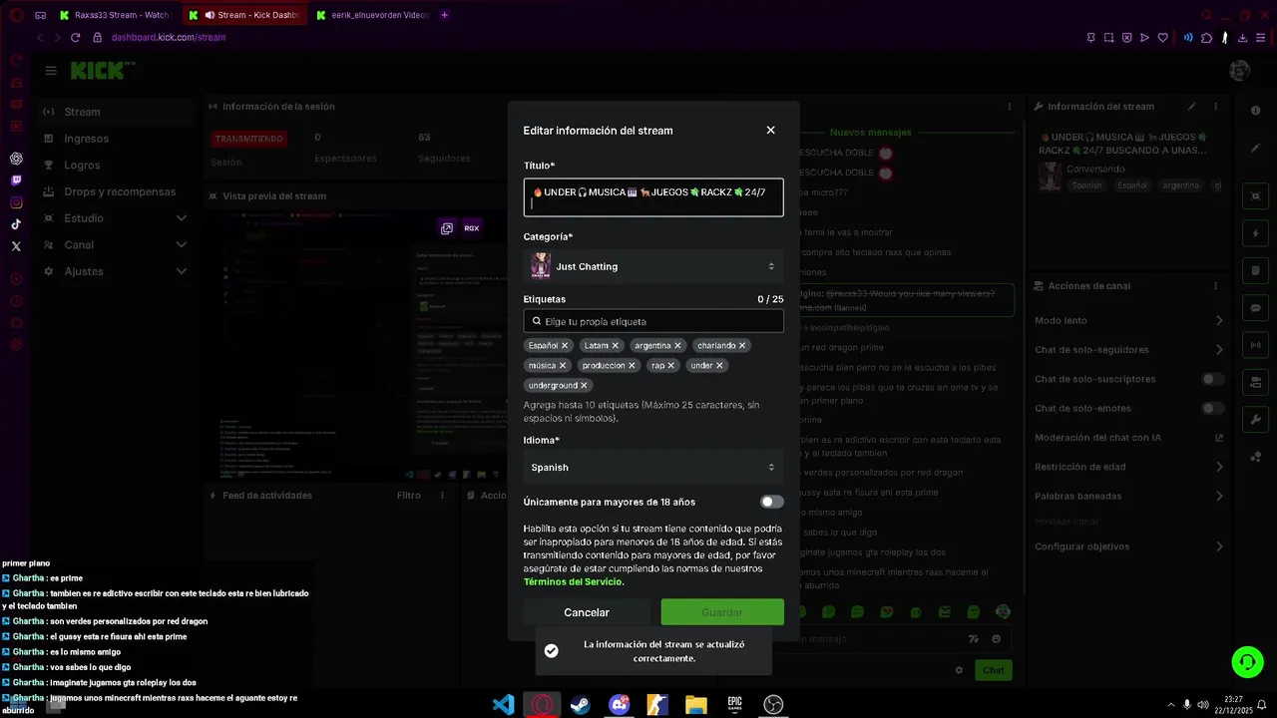This screenshot has width=1277, height=718.
Task: Toggle Chat de solo-suscriptores switch
Action: pyautogui.click(x=1213, y=379)
